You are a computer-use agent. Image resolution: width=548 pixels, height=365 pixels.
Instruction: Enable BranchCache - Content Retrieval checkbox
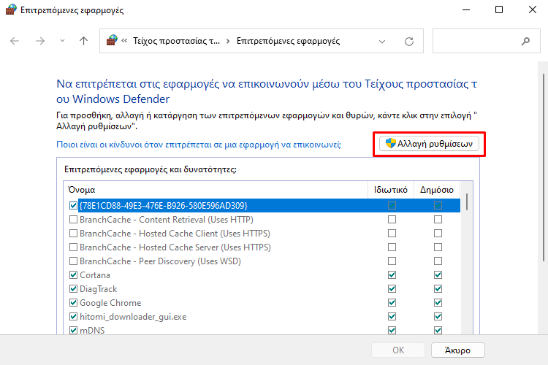pos(73,219)
